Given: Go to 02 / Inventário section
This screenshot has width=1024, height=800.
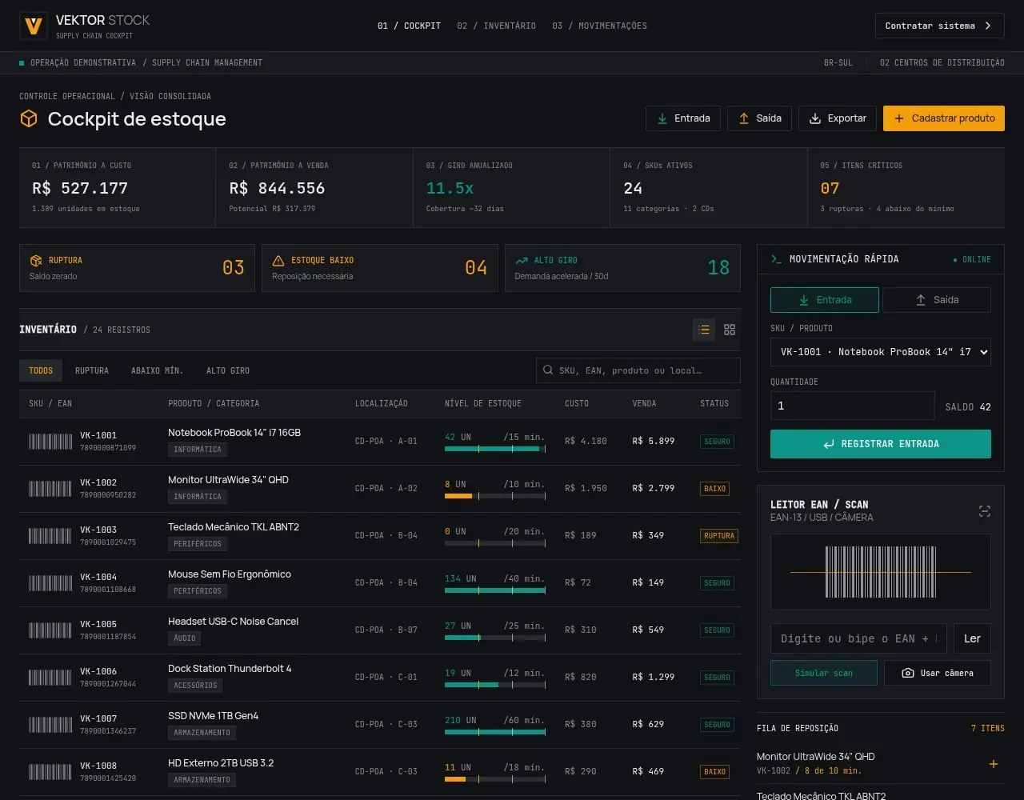Looking at the screenshot, I should click(496, 26).
